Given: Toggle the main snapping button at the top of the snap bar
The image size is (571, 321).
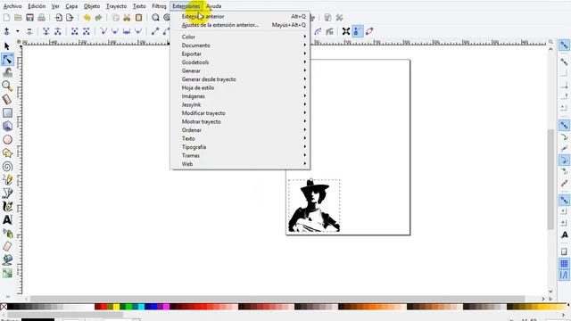Looking at the screenshot, I should (564, 45).
